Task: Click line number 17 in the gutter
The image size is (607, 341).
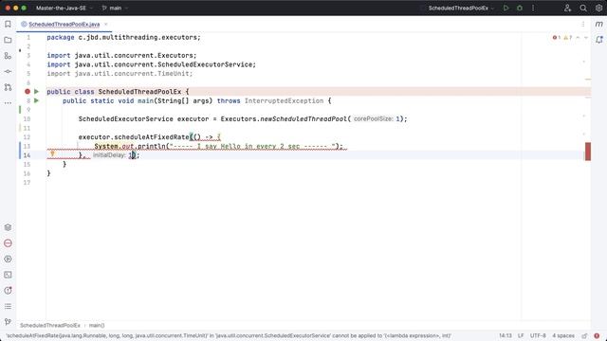Action: (x=27, y=183)
